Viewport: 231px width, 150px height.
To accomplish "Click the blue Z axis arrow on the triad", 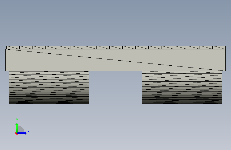I will tap(22, 133).
